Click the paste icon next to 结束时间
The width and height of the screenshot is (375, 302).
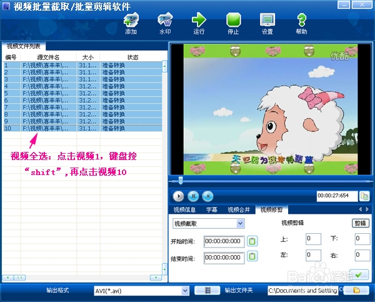(252, 256)
